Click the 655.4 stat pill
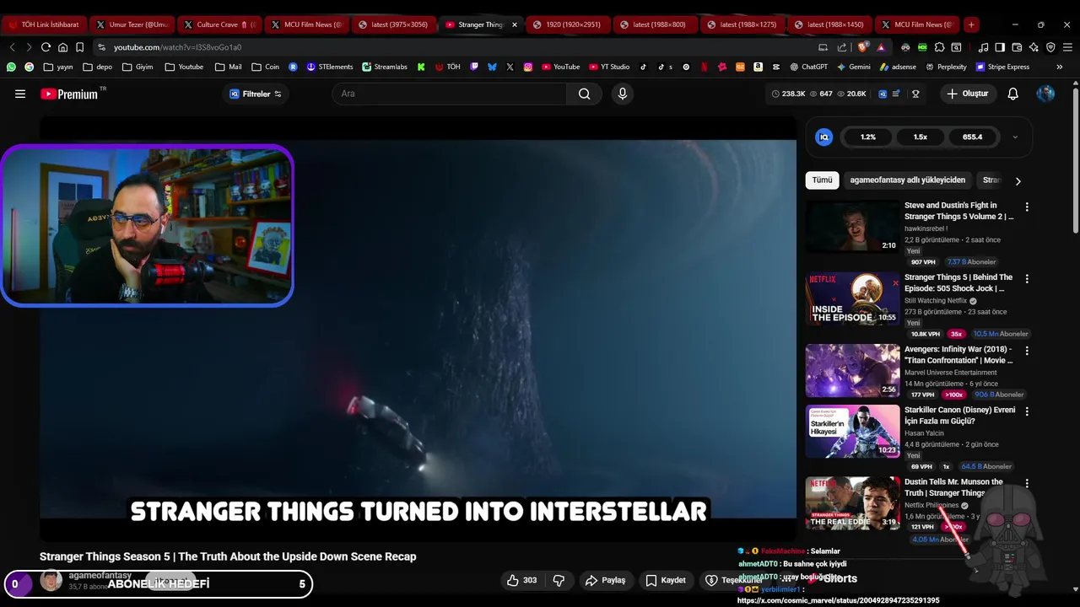Image resolution: width=1080 pixels, height=607 pixels. pos(973,137)
